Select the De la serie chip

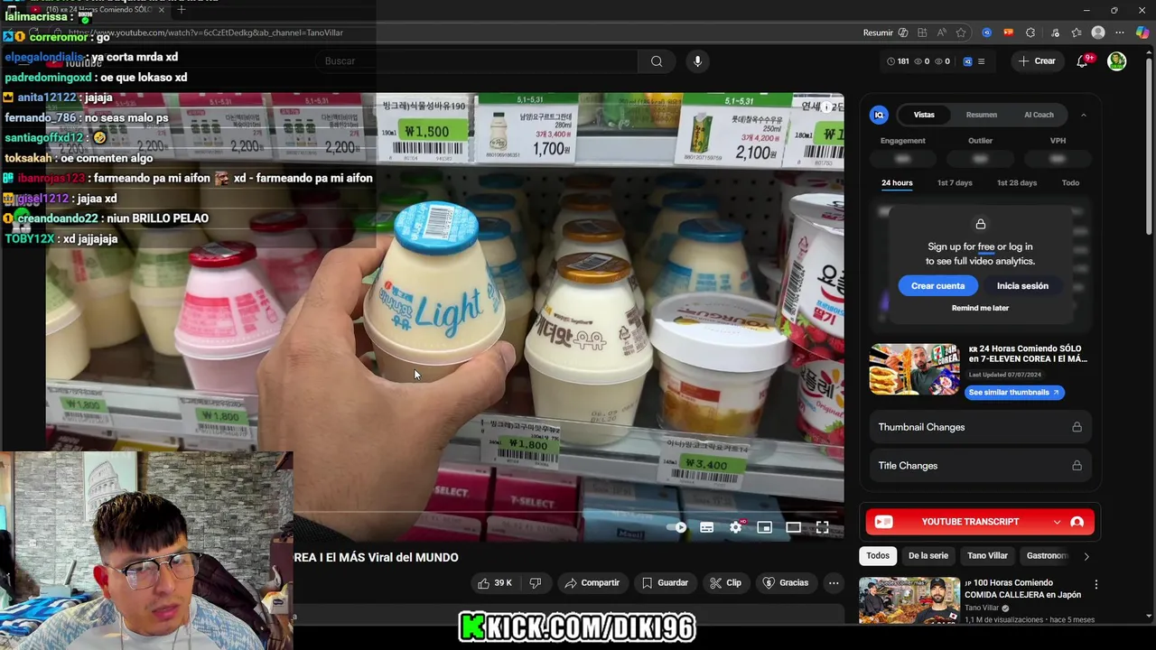pyautogui.click(x=928, y=556)
